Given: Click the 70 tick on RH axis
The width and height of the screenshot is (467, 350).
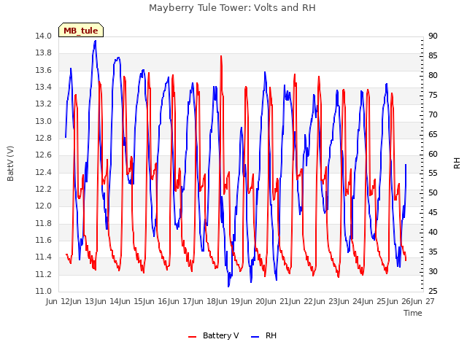Looking at the screenshot, I should [433, 114].
